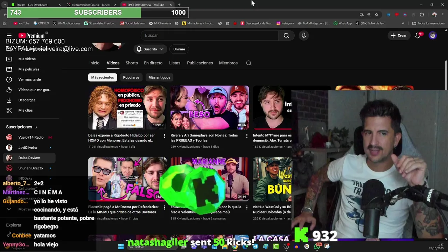Start voice search with the microphone icon

tap(304, 35)
